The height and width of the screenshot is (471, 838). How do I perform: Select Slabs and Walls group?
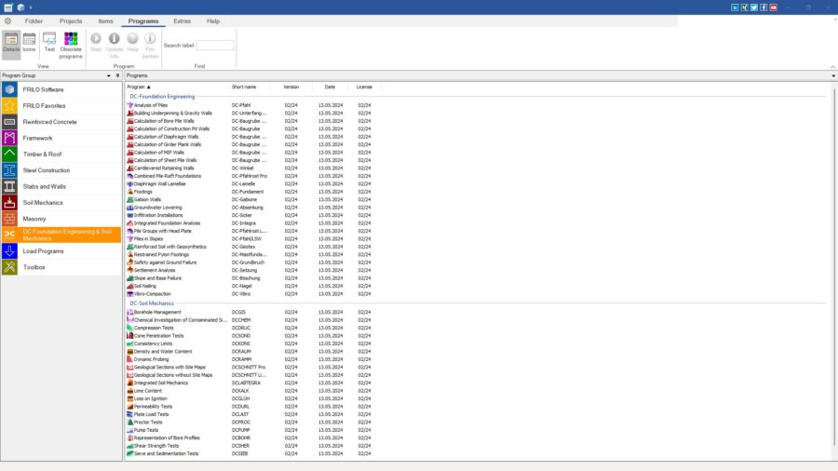[x=61, y=186]
